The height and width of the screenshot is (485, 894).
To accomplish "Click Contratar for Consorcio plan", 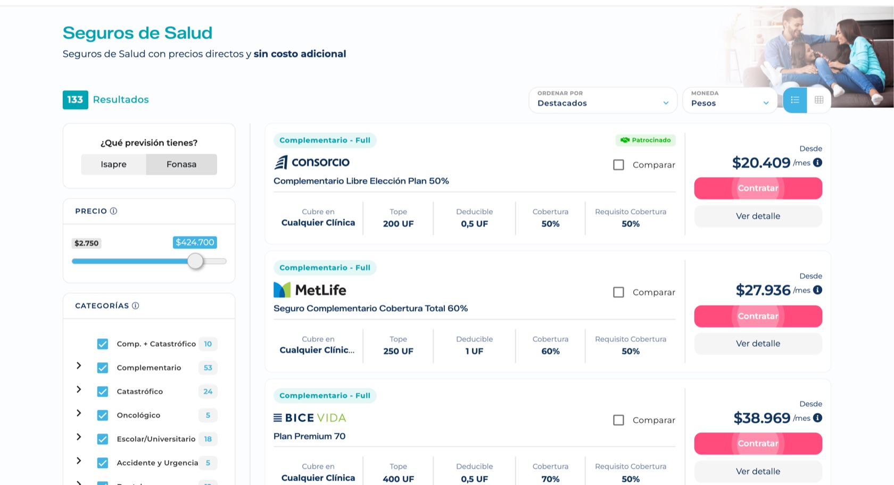I will coord(758,188).
